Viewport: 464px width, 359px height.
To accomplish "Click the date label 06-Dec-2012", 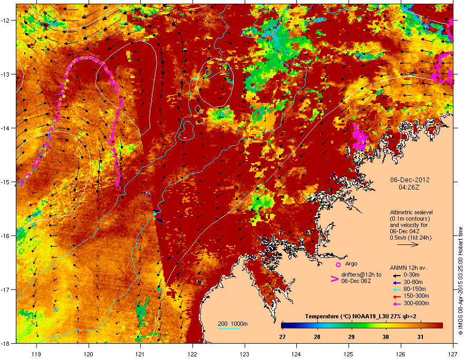I will click(410, 180).
